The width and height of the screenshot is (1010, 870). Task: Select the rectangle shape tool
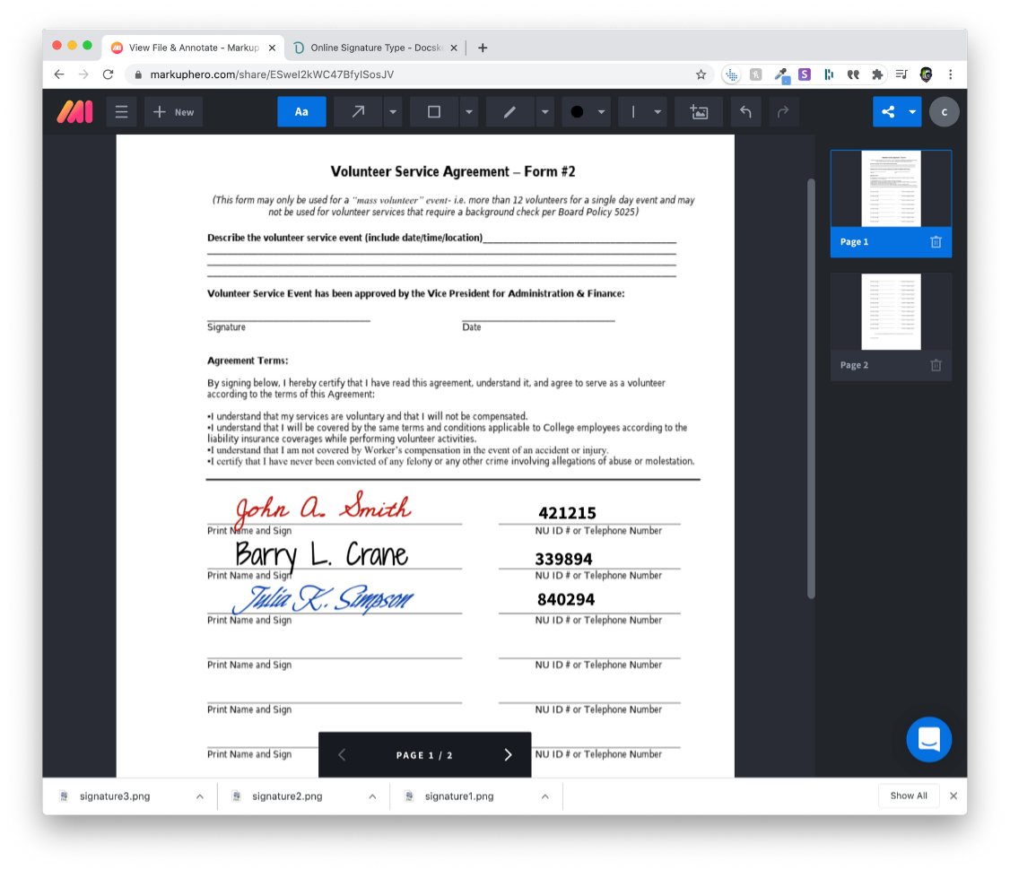434,112
